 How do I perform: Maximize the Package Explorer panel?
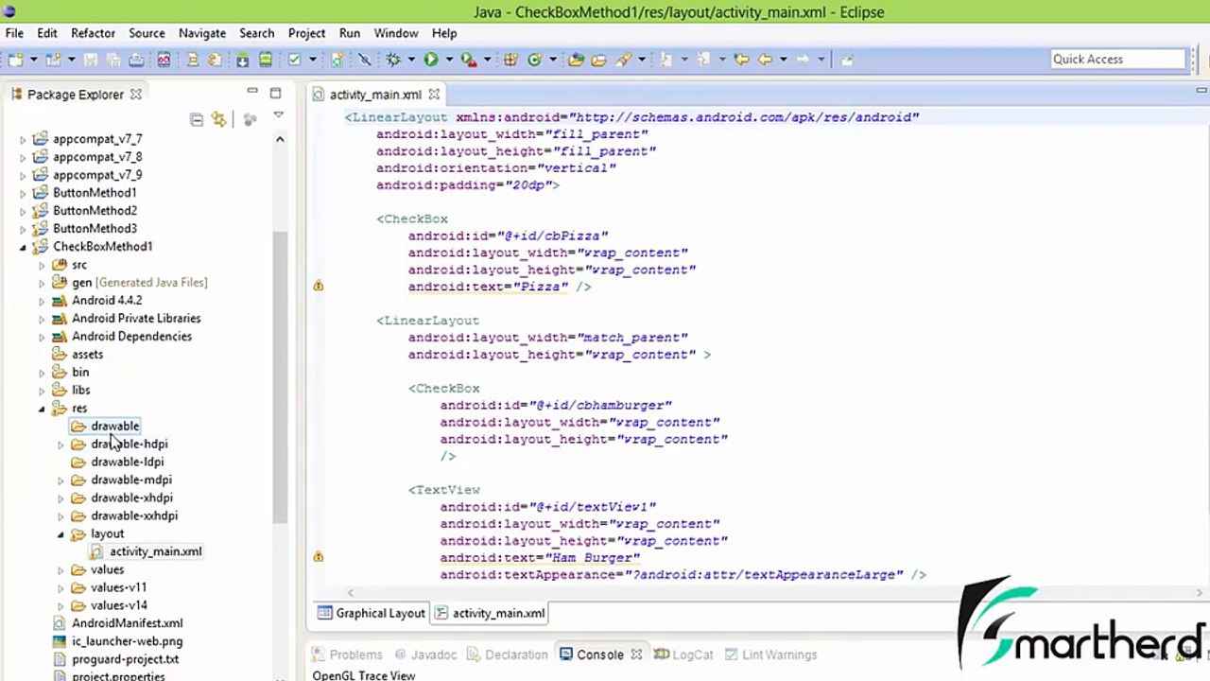coord(275,93)
